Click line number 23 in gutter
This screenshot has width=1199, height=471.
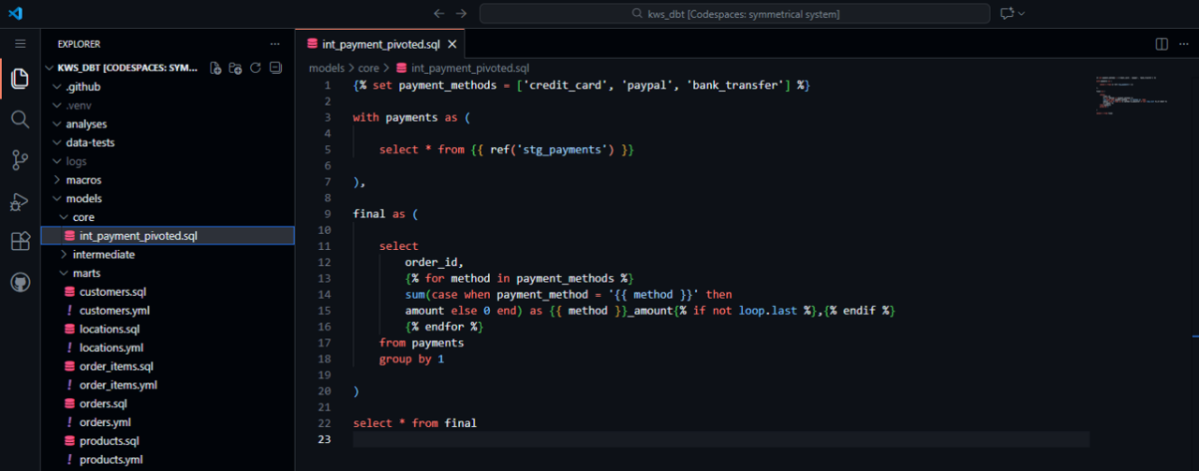click(x=323, y=439)
